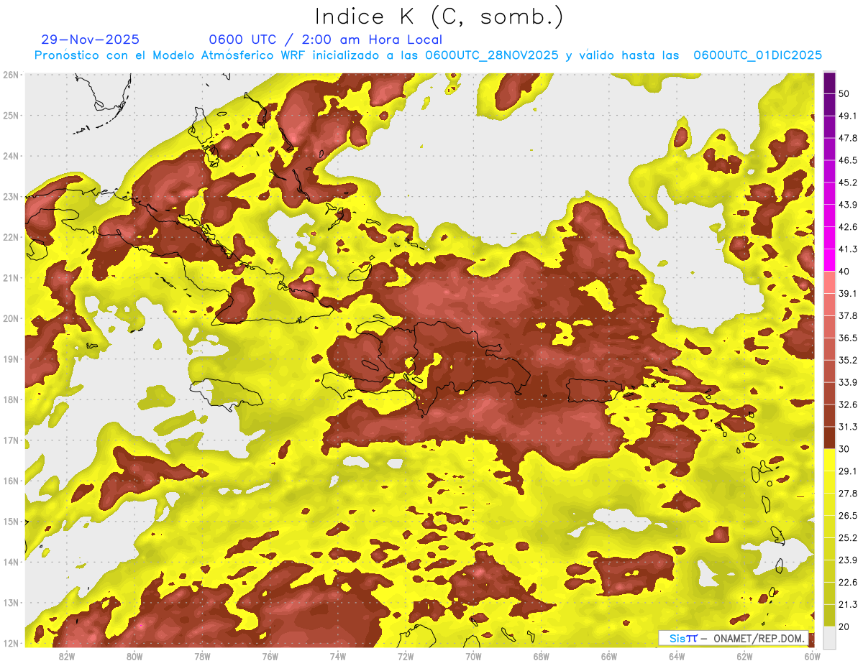
Task: Click the latitude label "23N"
Action: tap(10, 196)
